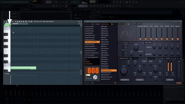Show RECENT presets category
The width and height of the screenshot is (185, 104).
pos(87,62)
